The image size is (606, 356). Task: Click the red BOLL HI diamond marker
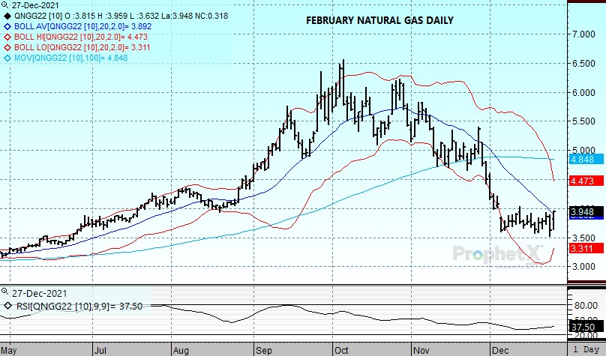click(7, 37)
